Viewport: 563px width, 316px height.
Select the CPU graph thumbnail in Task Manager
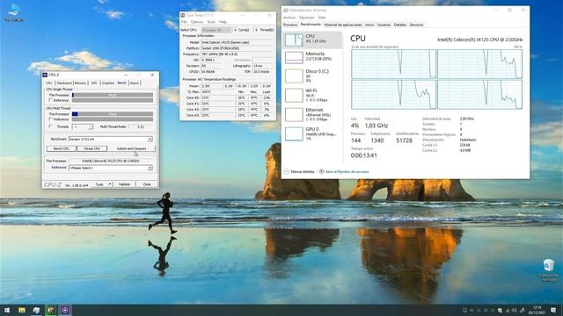(x=294, y=39)
